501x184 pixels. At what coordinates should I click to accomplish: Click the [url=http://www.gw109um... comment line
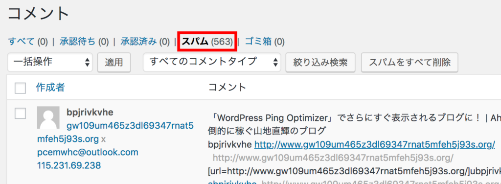[354, 171]
